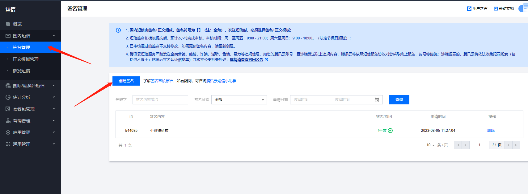The image size is (528, 194).
Task: Click the start 选择时间 date field
Action: (x=301, y=100)
